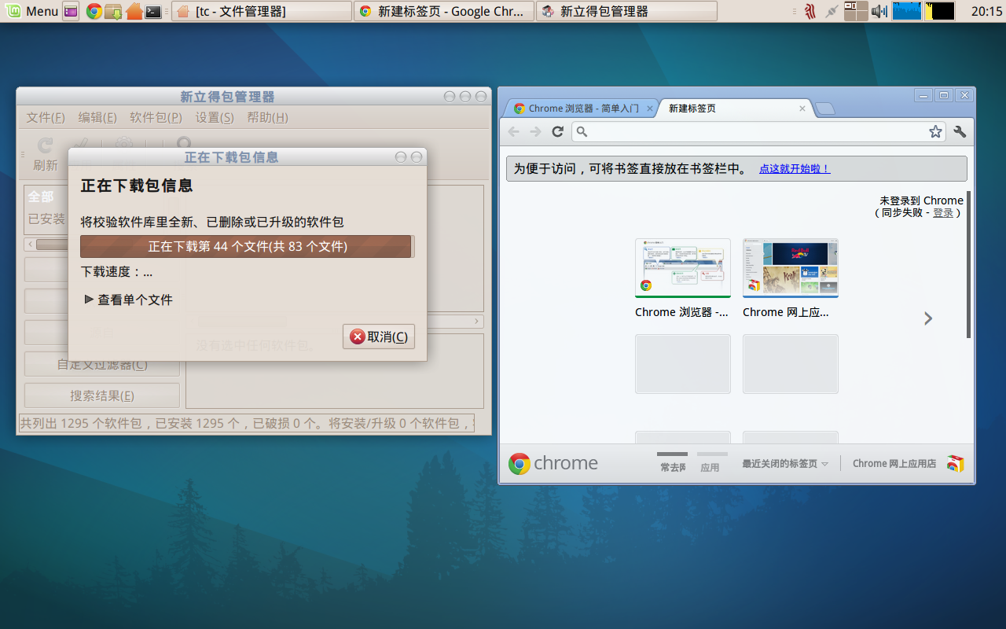Open the 软件包(P) menu in Synaptic
The height and width of the screenshot is (629, 1006).
pyautogui.click(x=156, y=117)
